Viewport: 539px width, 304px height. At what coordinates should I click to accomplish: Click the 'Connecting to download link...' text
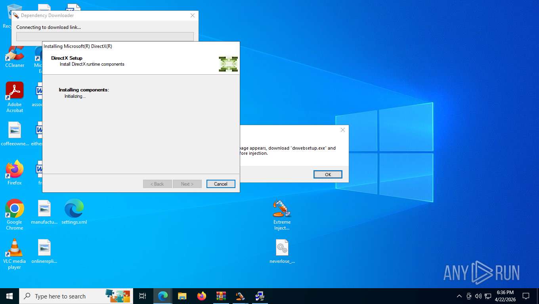click(x=48, y=27)
